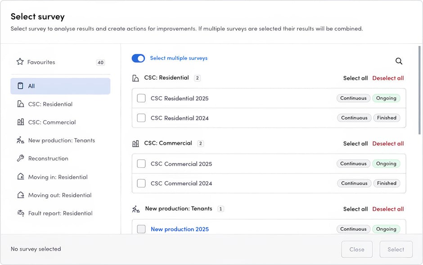Check the CSC Commercial 2024 checkbox
This screenshot has height=265, width=423.
coord(141,183)
